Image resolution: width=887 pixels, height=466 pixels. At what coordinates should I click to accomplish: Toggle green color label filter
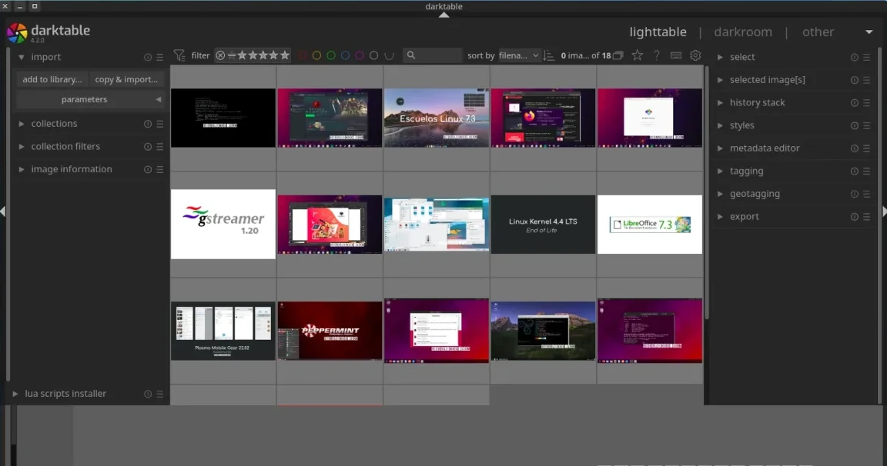(331, 55)
